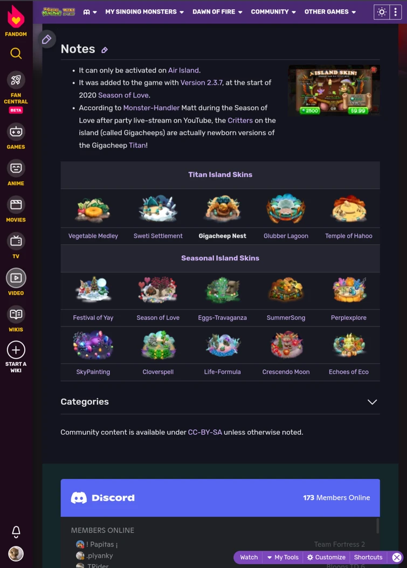The height and width of the screenshot is (568, 407).
Task: Click Start a Wiki plus icon
Action: (16, 350)
